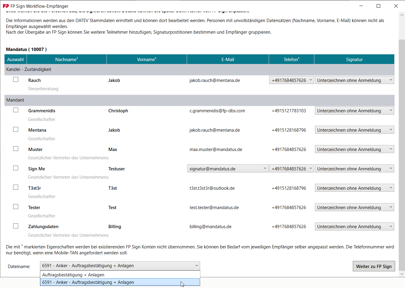
Task: Check the box for Zahlungsdaten Billing
Action: (x=16, y=226)
